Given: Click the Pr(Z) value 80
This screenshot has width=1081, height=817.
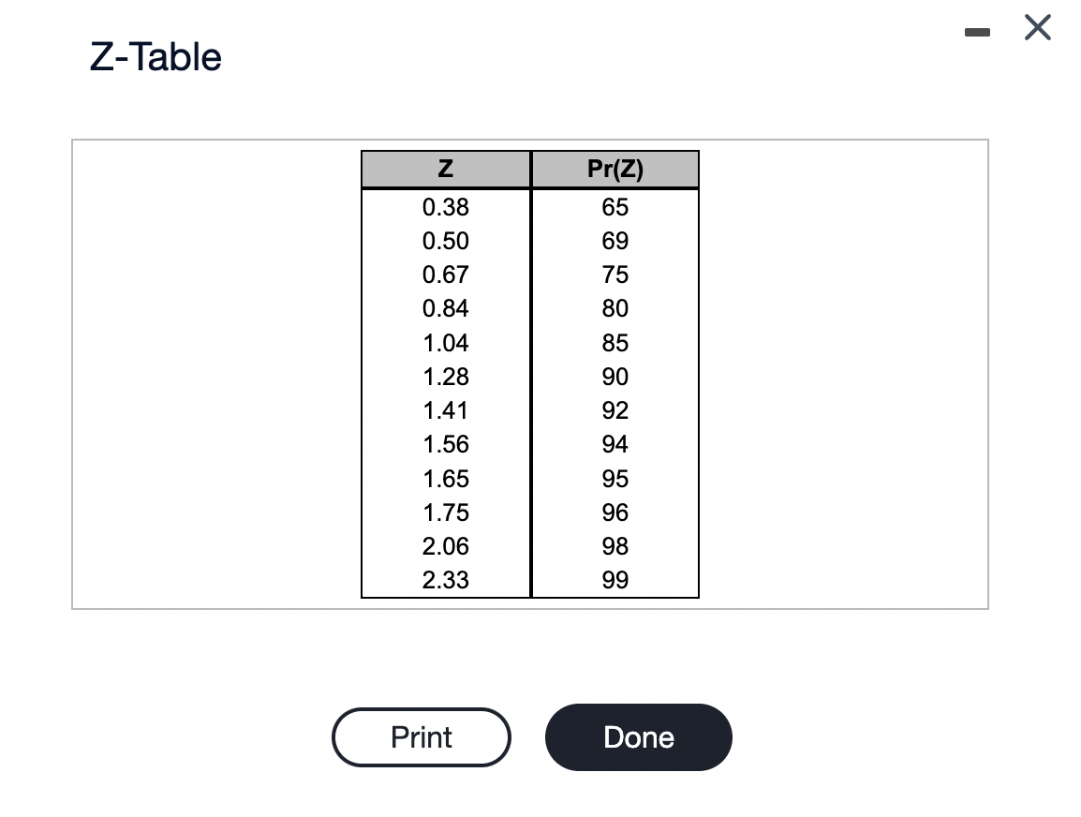Looking at the screenshot, I should point(615,308).
